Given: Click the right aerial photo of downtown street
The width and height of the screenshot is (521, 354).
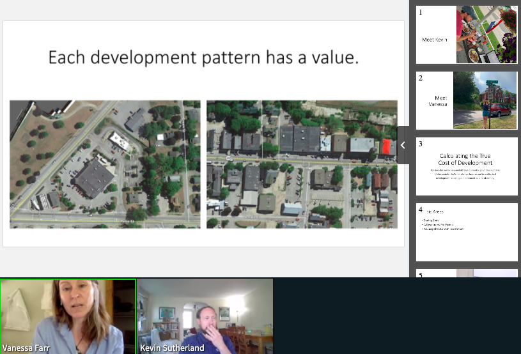Looking at the screenshot, I should click(x=302, y=164).
